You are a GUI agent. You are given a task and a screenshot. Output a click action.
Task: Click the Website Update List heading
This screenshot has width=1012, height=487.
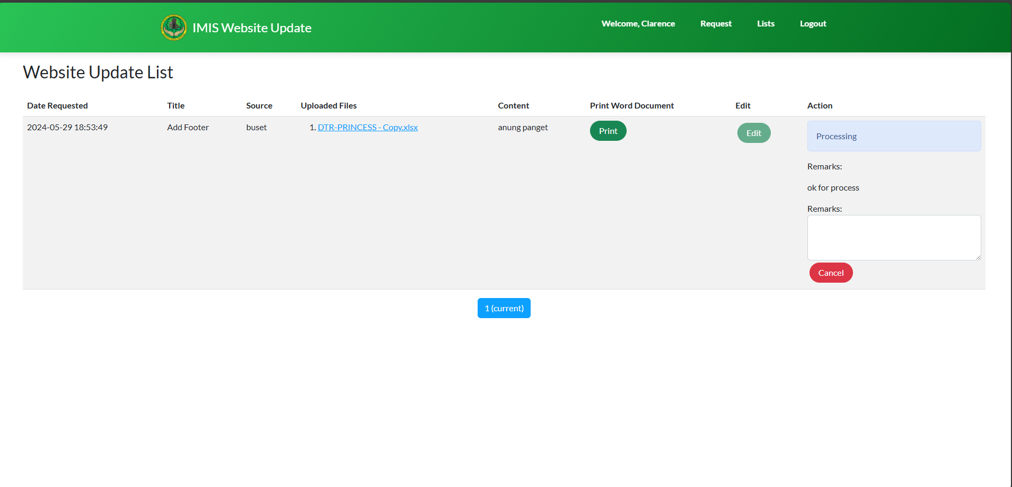point(98,73)
